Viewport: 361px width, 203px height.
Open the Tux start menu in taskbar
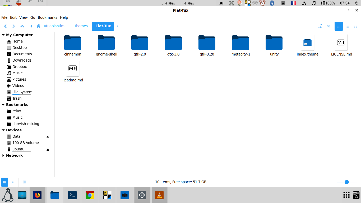[x=8, y=195]
